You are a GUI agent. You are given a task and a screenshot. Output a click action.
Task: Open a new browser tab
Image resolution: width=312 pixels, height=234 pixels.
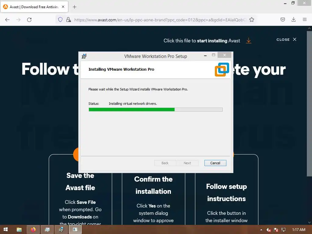pos(74,7)
